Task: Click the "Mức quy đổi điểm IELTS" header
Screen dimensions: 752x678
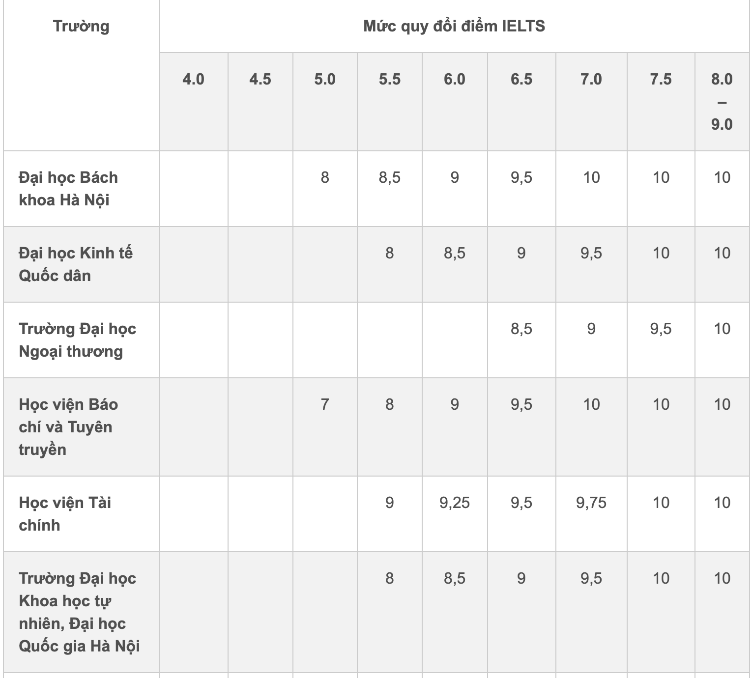Action: tap(454, 26)
